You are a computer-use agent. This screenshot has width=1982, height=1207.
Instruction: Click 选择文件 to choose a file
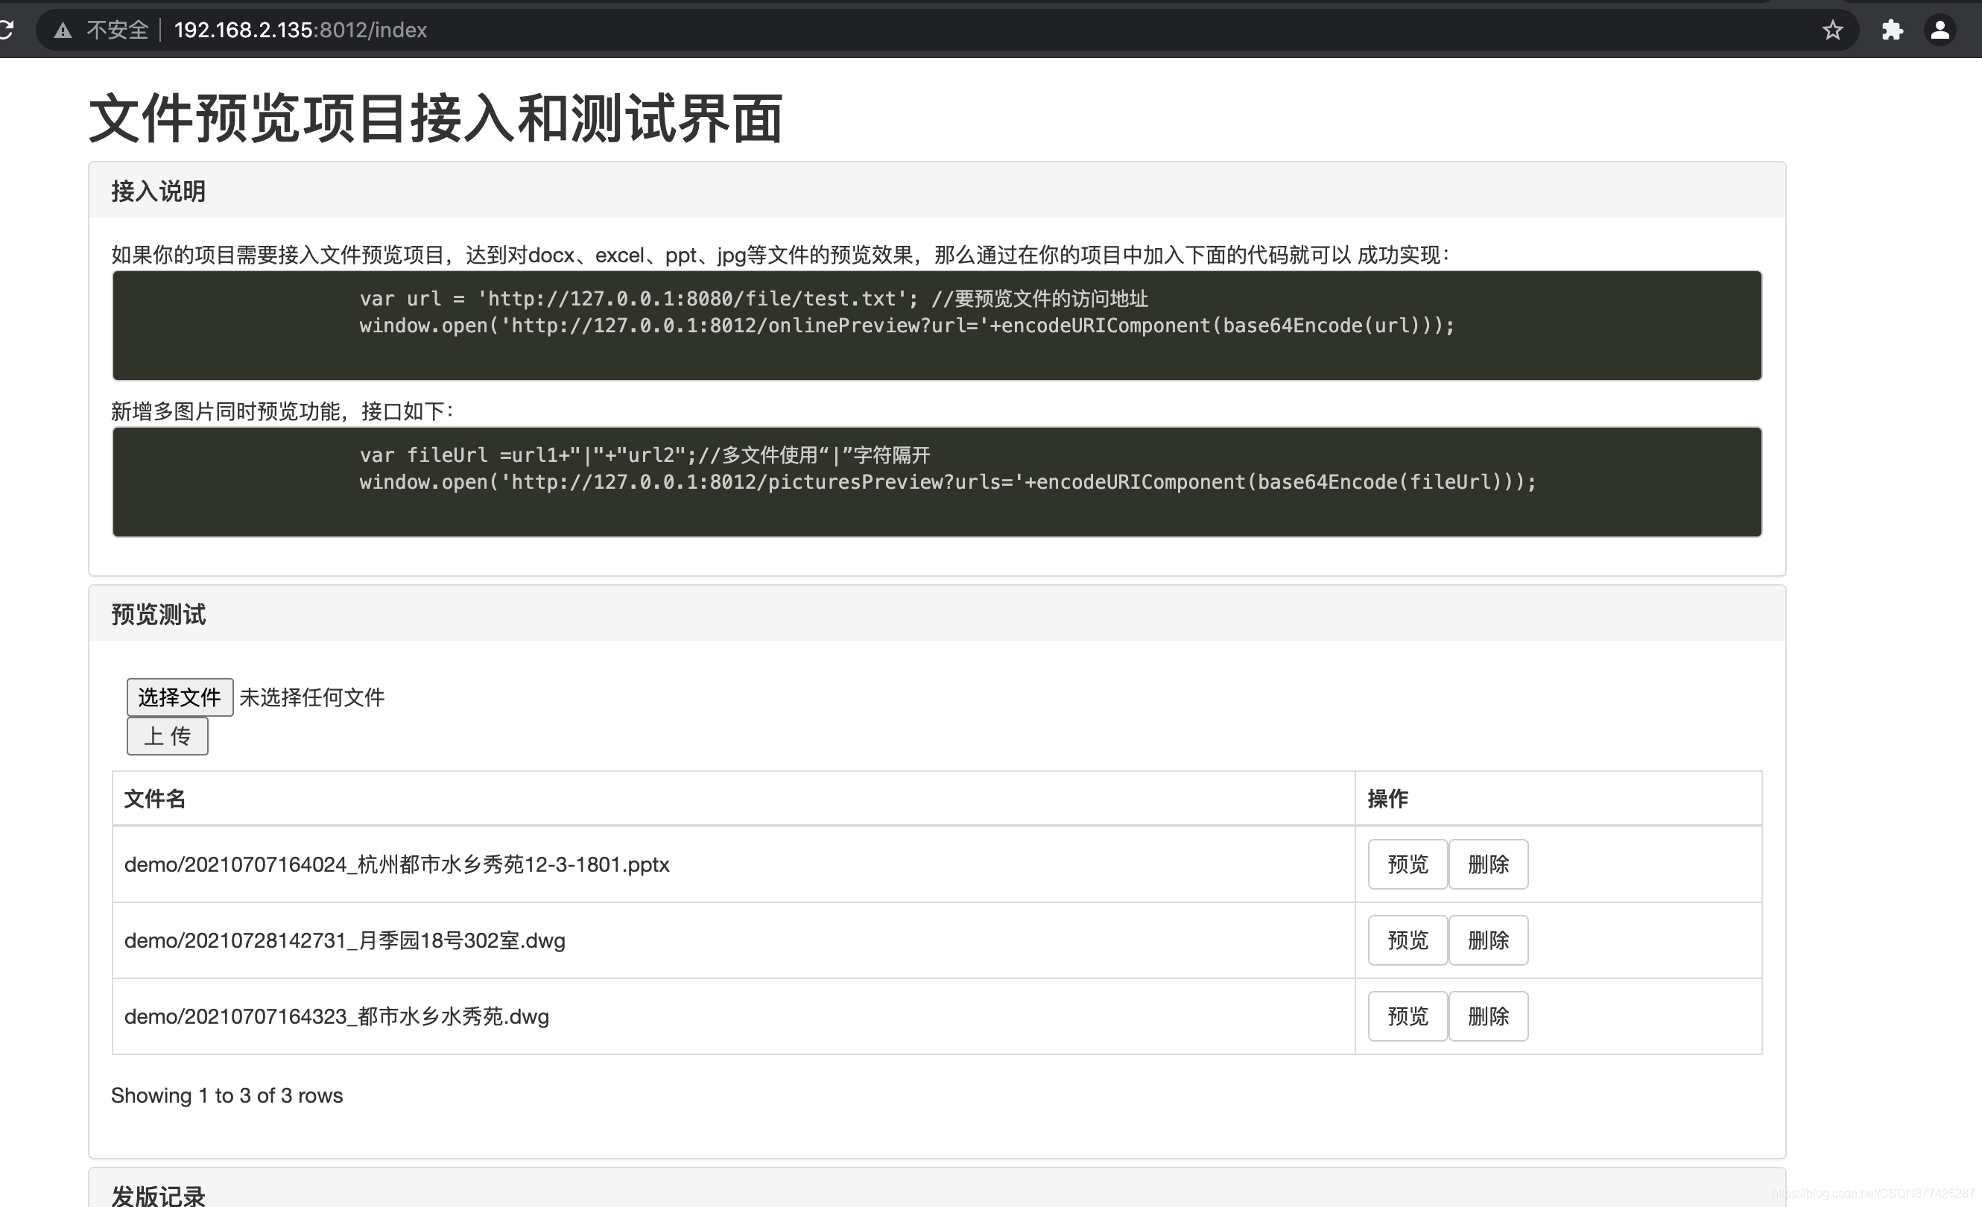[180, 697]
